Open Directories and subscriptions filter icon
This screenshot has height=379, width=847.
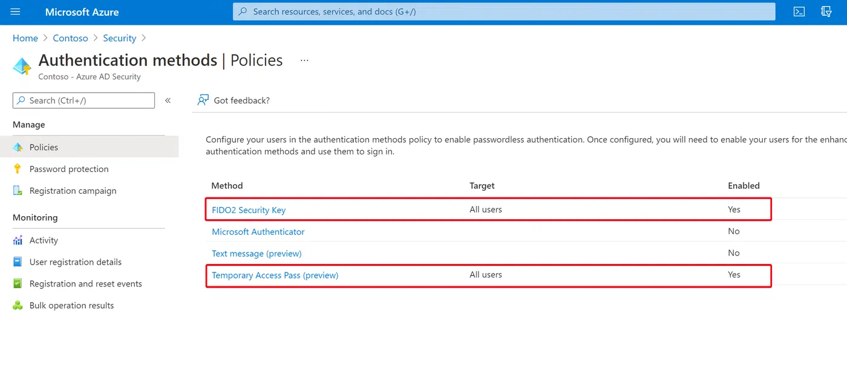pyautogui.click(x=826, y=12)
